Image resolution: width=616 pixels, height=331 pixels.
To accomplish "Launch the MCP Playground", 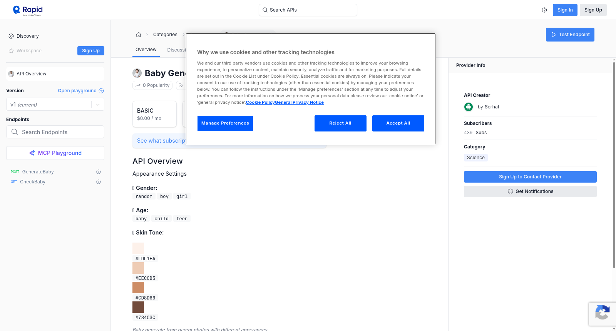I will pyautogui.click(x=55, y=153).
